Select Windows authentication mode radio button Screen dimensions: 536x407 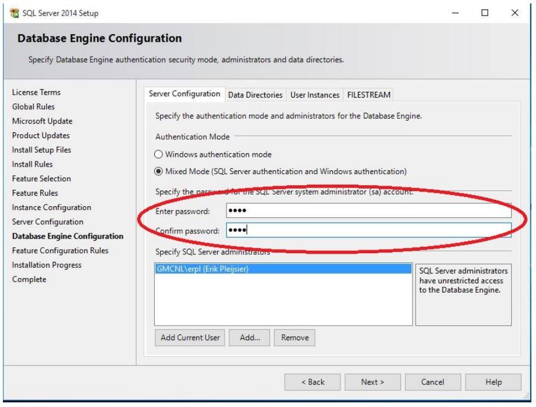158,154
